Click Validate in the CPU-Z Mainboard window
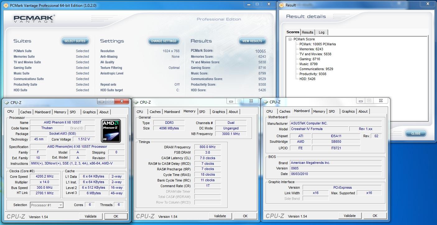437x225 pixels. pyautogui.click(x=350, y=216)
